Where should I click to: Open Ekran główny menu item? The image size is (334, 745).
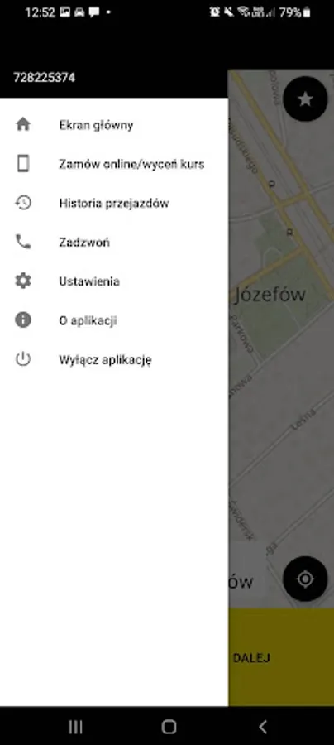pos(114,125)
